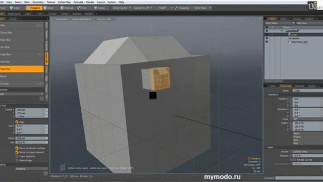Select the Loop Slice tool

click(x=22, y=55)
